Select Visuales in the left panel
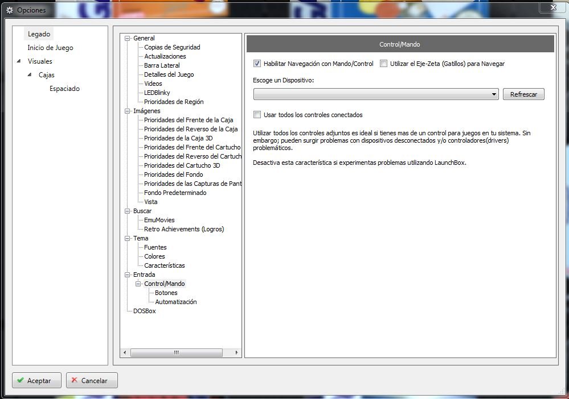This screenshot has height=399, width=569. coord(40,61)
